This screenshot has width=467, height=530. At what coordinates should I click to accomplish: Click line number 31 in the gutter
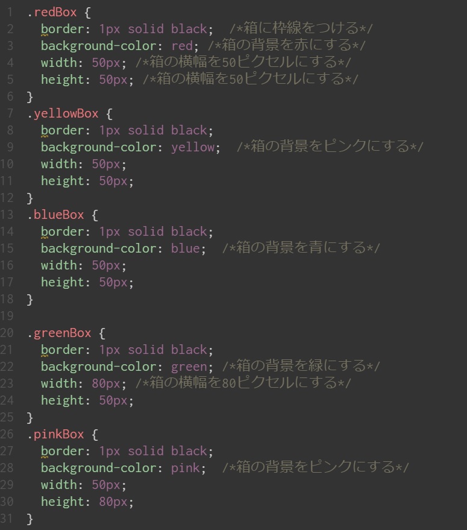pyautogui.click(x=7, y=518)
